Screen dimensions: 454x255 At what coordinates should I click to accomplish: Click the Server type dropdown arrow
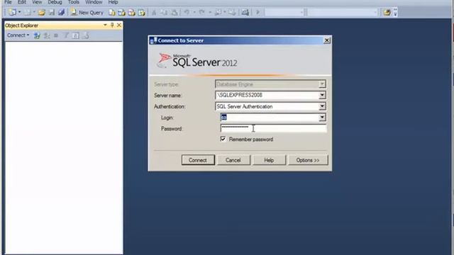coord(322,84)
